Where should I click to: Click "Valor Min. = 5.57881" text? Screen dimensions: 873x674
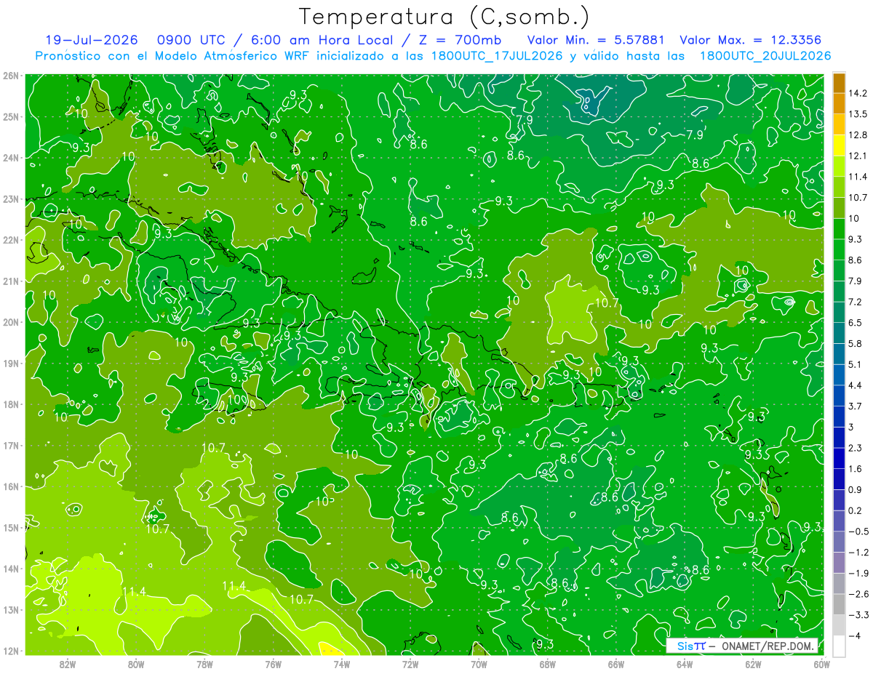coord(597,41)
